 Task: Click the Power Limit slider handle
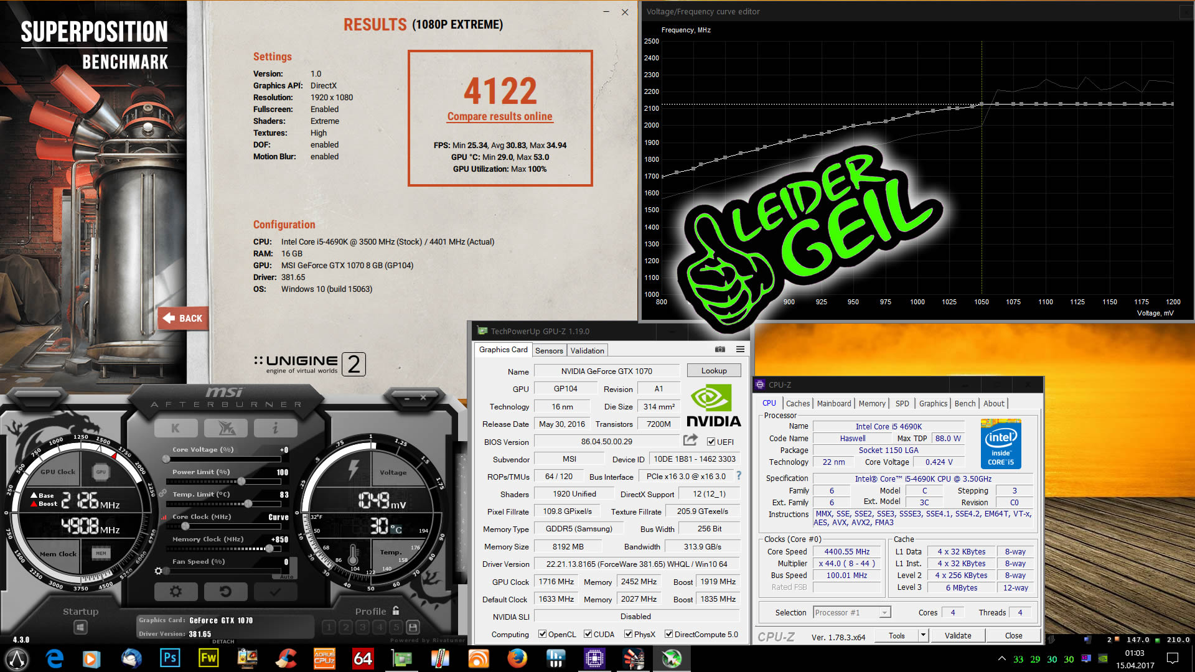(241, 481)
